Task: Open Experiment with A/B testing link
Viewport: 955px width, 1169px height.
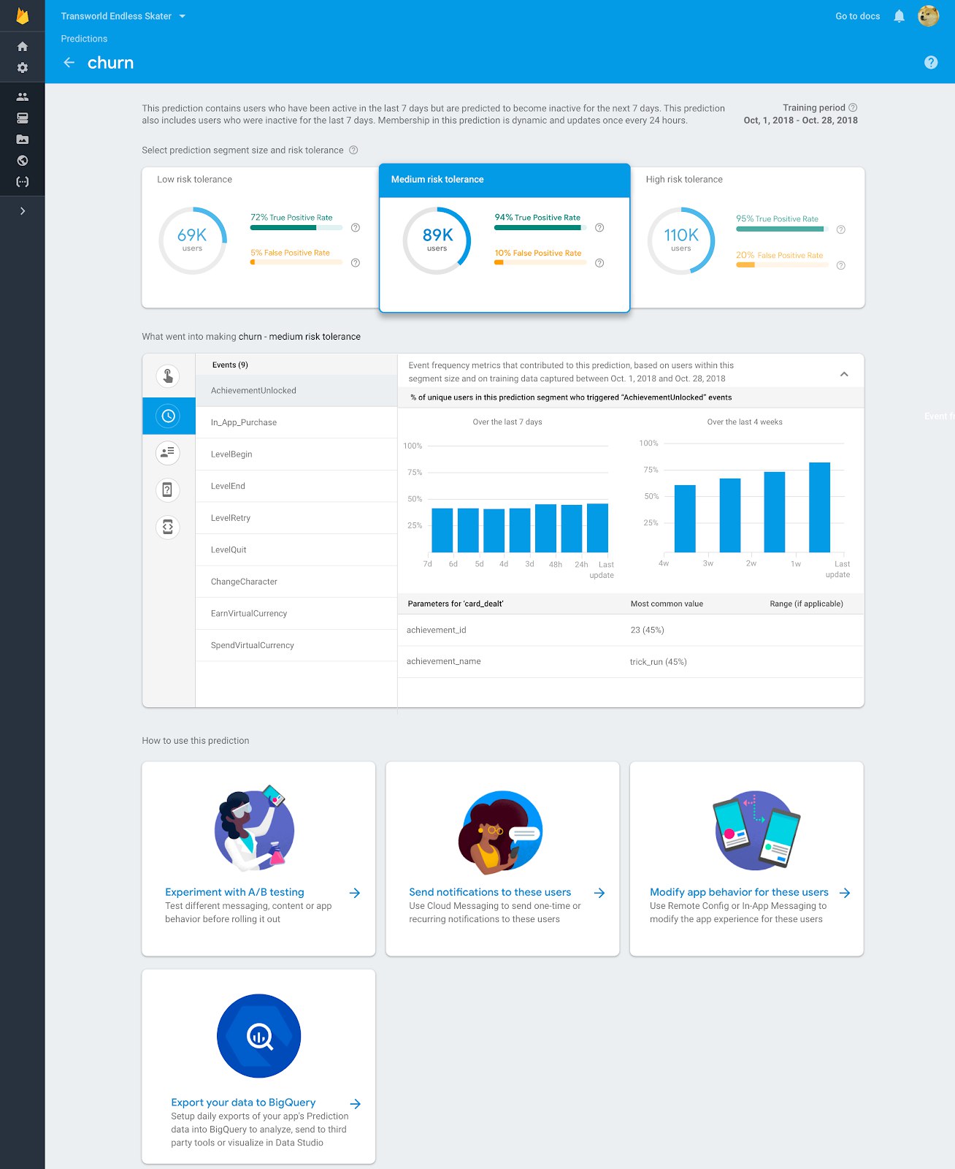Action: (x=234, y=892)
